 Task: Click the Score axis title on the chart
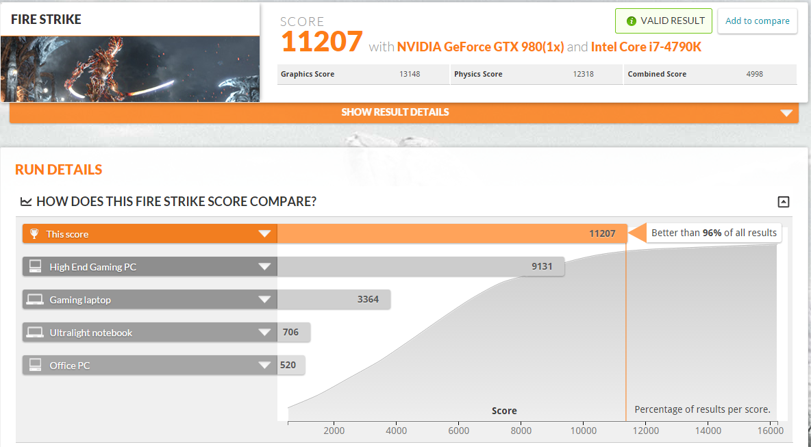click(504, 411)
